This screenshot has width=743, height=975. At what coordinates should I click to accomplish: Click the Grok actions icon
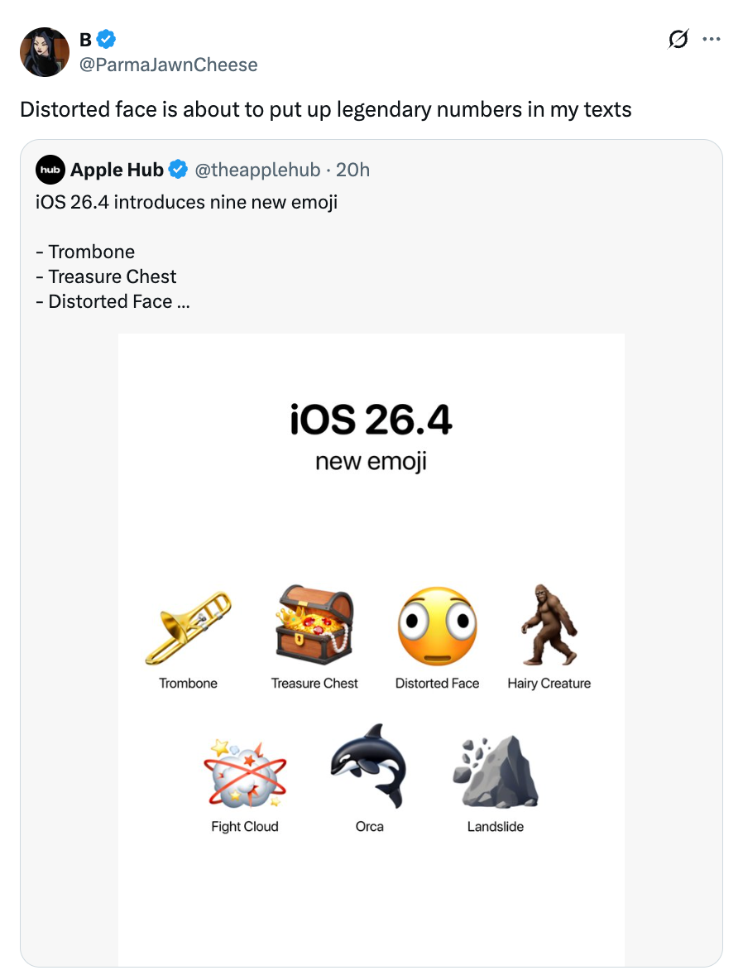pos(678,39)
